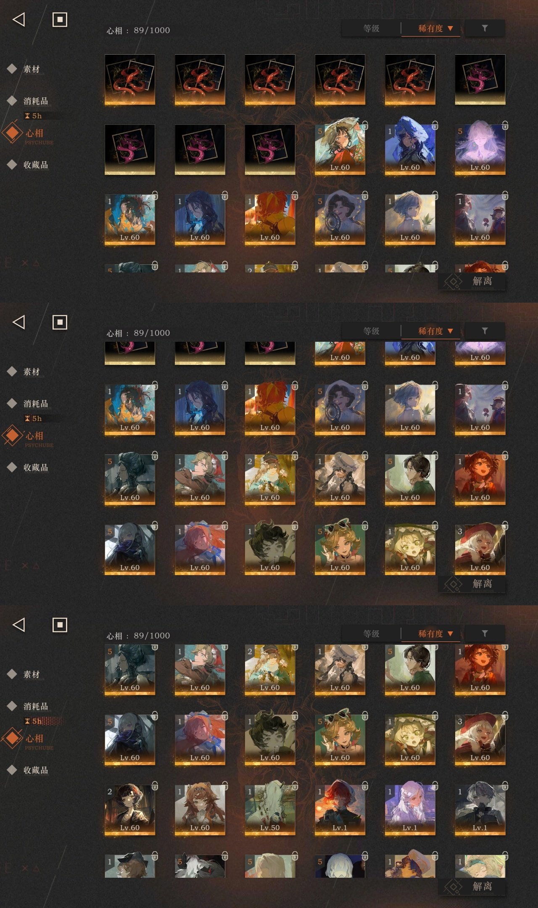Open filter funnel icon on red-serpent items screen
This screenshot has width=538, height=908.
485,28
